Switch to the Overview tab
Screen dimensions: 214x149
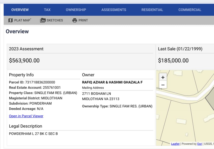20,10
